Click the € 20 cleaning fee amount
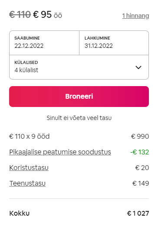Viewport: 158px width, 227px height. pyautogui.click(x=142, y=168)
